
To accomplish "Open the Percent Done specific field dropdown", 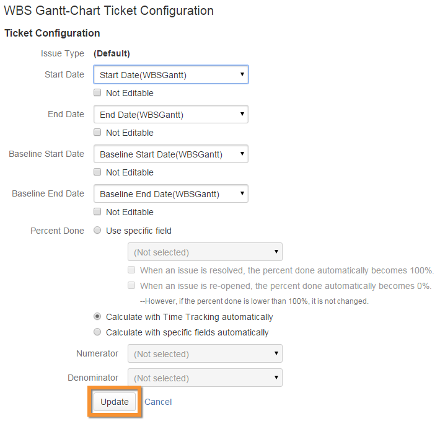I will [205, 252].
